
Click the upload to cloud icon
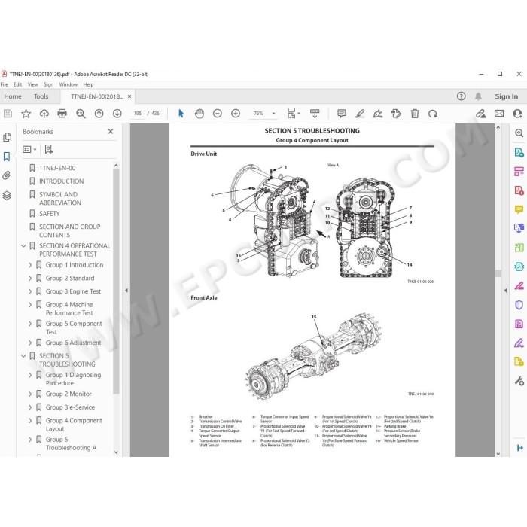click(x=44, y=114)
